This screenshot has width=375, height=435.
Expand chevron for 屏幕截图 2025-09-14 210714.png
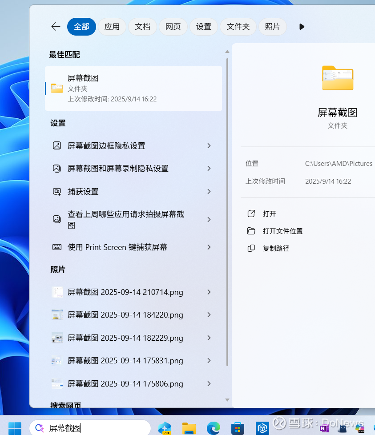209,292
